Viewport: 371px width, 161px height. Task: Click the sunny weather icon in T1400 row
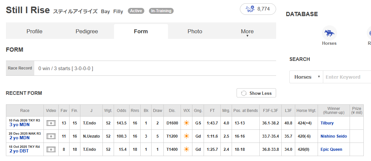[x=186, y=149]
